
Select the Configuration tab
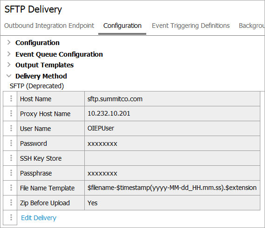pyautogui.click(x=122, y=26)
